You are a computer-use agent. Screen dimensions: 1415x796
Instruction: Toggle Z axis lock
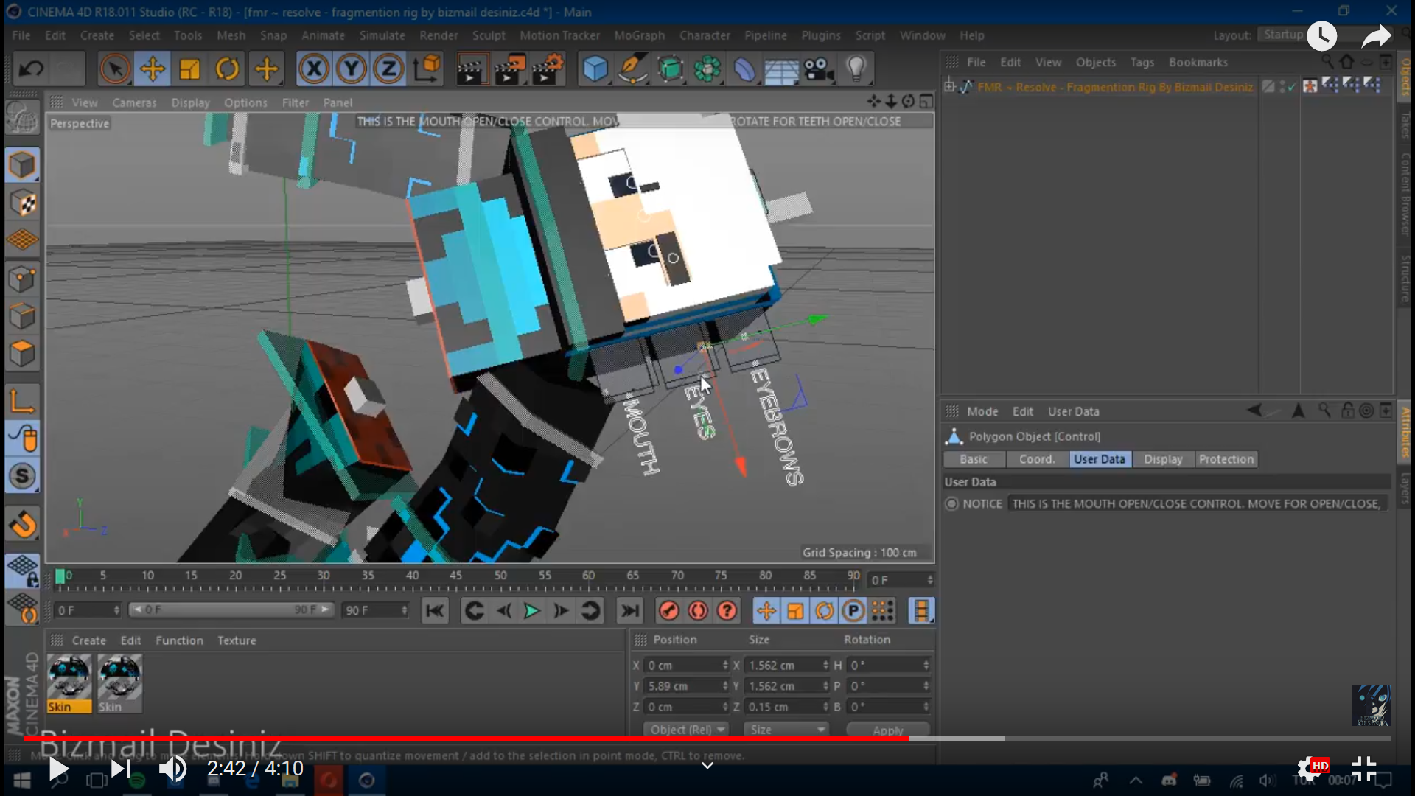tap(388, 69)
